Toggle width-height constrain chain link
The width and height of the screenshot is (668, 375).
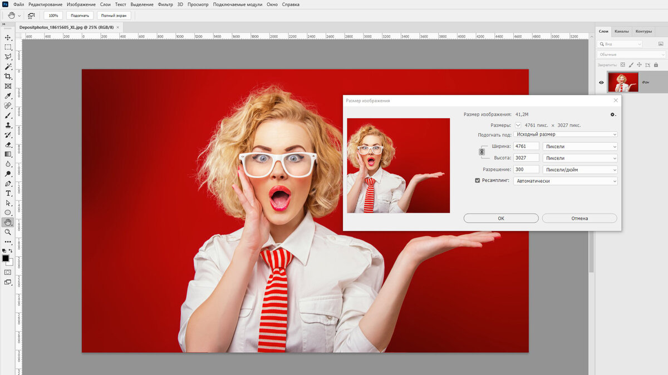click(482, 152)
